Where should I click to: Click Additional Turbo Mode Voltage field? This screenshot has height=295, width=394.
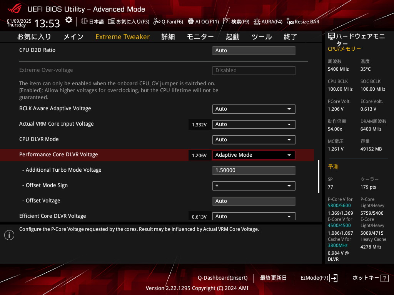[x=254, y=171]
